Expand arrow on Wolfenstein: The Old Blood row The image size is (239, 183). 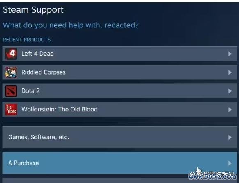click(x=230, y=110)
